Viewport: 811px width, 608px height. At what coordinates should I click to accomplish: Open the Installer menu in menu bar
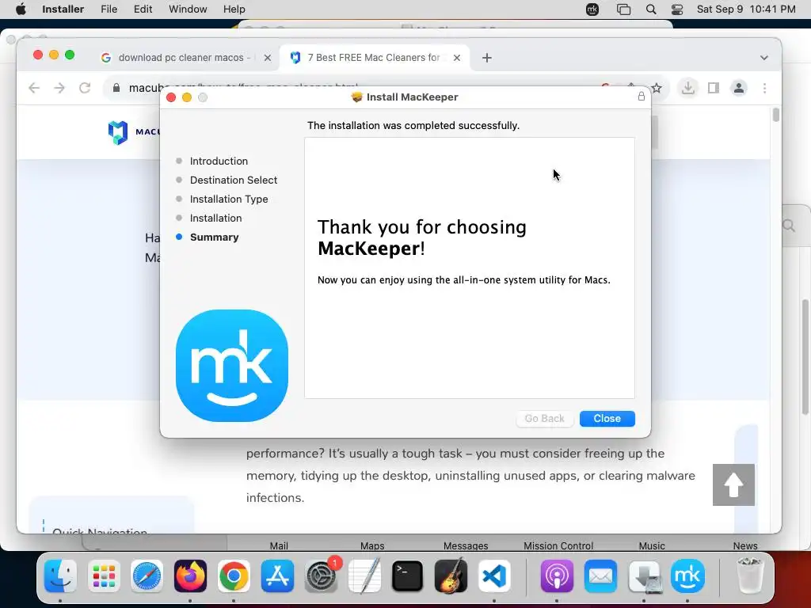(63, 9)
